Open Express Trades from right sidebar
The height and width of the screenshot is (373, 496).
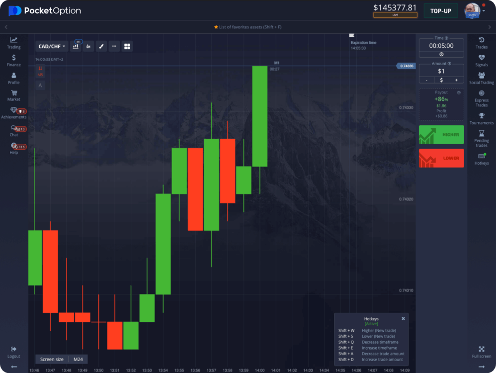[481, 98]
